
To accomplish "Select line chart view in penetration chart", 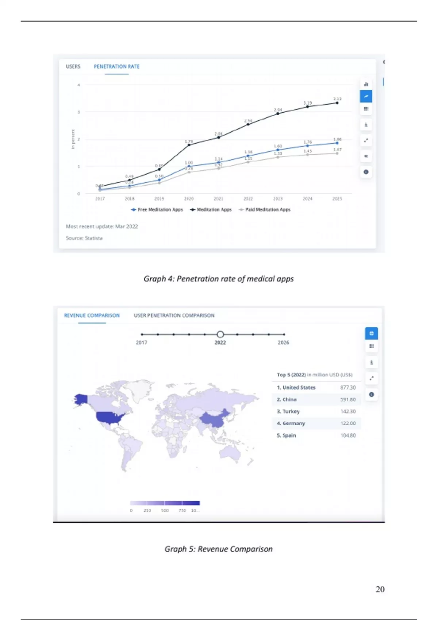I will (366, 96).
